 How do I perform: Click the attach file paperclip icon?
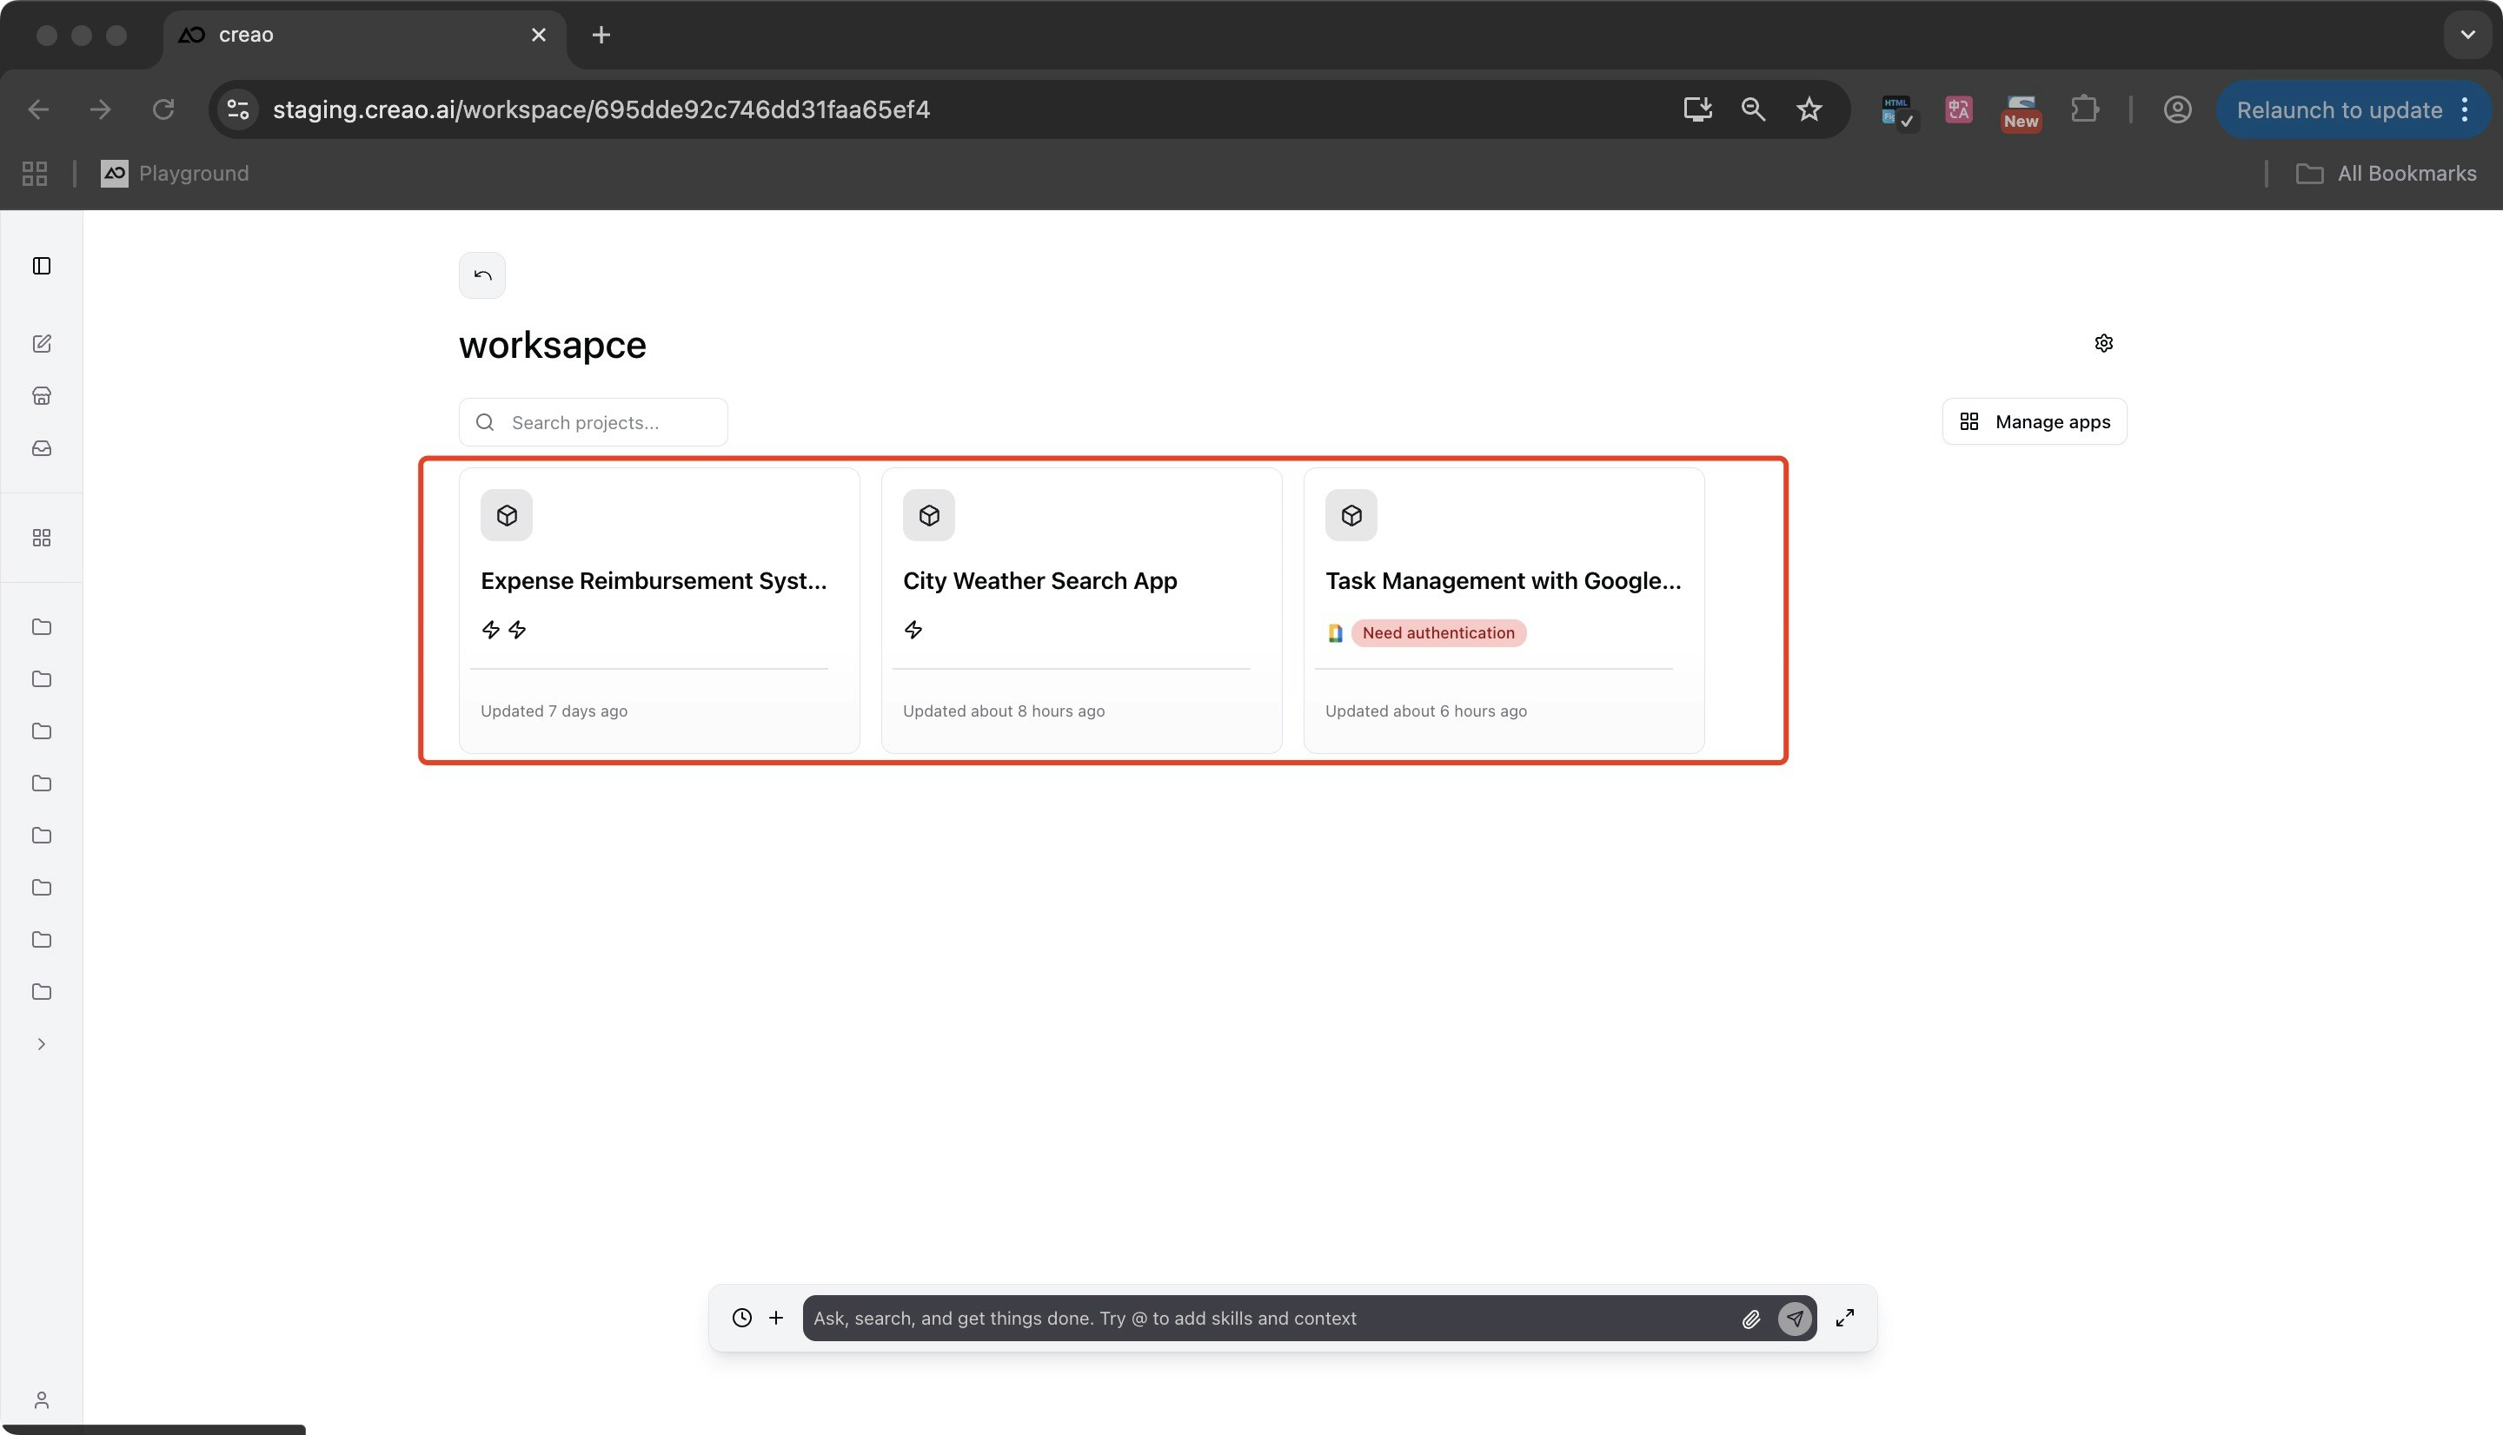(x=1751, y=1319)
